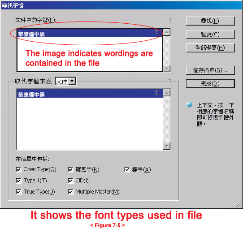Screen dimensions: 243x233
Task: Click the TrueType icon in the replacement fonts row
Action: pos(156,93)
